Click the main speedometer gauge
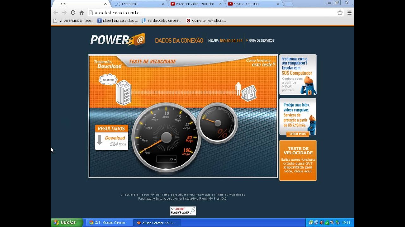The height and width of the screenshot is (227, 405). 166,137
